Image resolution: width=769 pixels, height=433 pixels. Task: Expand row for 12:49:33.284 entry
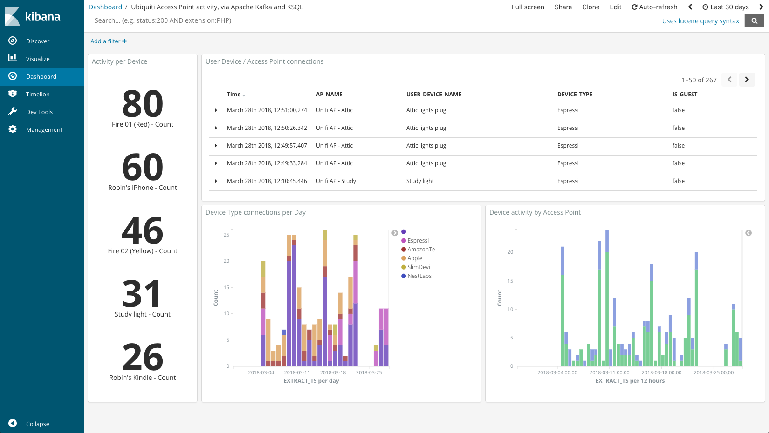tap(216, 163)
